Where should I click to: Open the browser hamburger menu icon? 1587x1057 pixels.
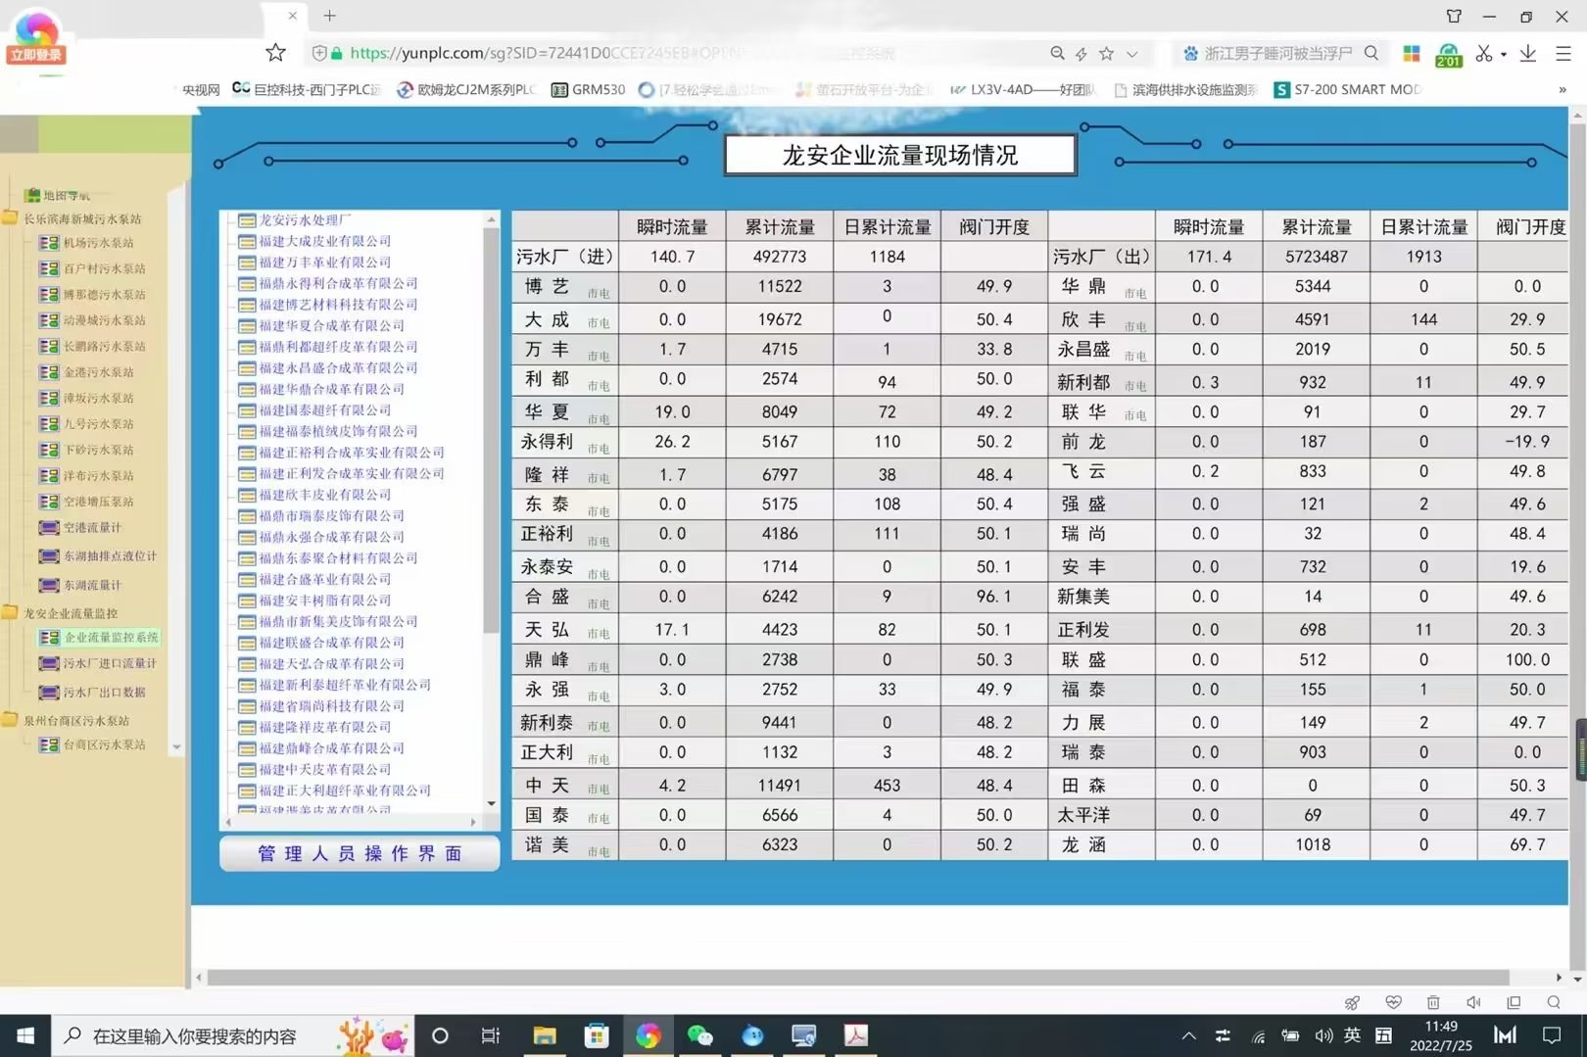pos(1563,54)
